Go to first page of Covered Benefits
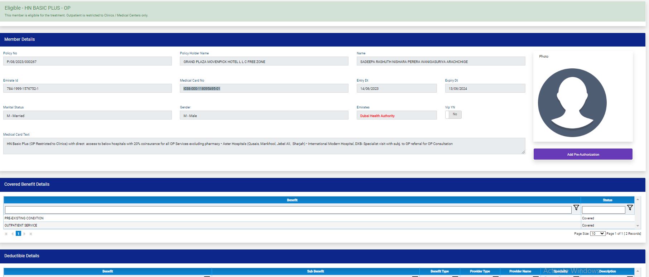 (x=6, y=234)
